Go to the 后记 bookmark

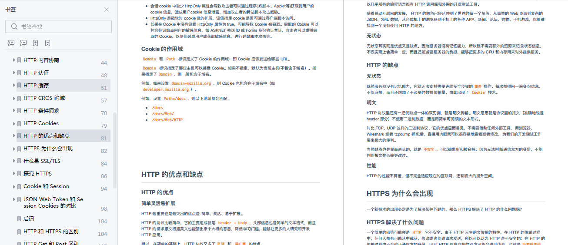coord(29,219)
